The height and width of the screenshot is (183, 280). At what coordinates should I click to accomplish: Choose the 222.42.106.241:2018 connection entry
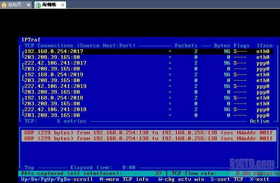click(55, 109)
